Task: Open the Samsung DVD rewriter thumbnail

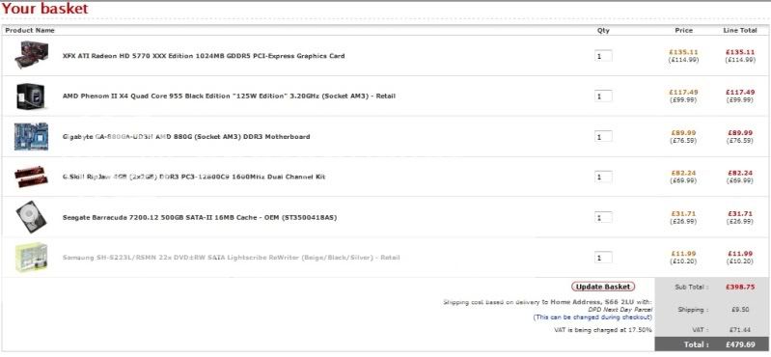Action: 31,258
